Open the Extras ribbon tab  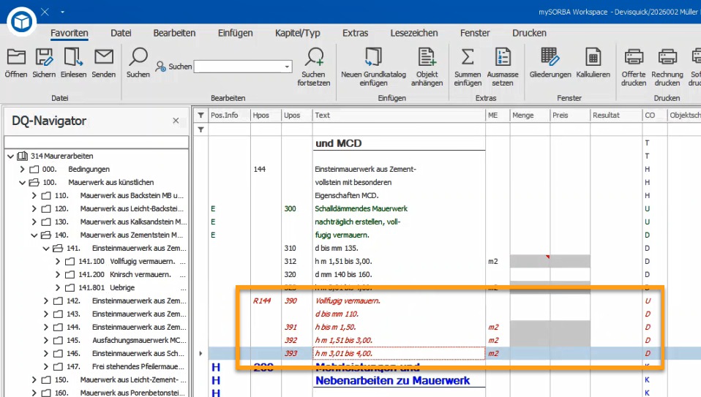(356, 33)
